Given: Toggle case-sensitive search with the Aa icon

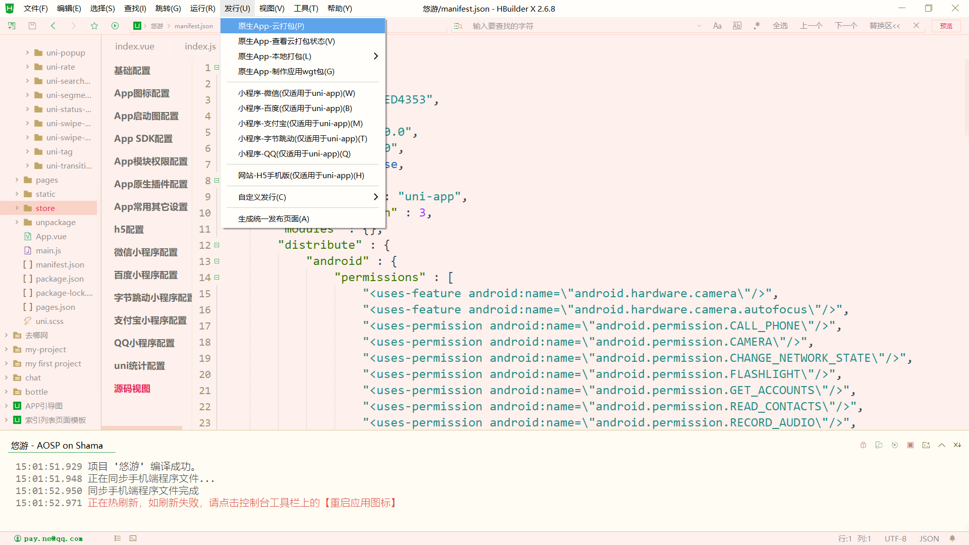Looking at the screenshot, I should coord(717,26).
